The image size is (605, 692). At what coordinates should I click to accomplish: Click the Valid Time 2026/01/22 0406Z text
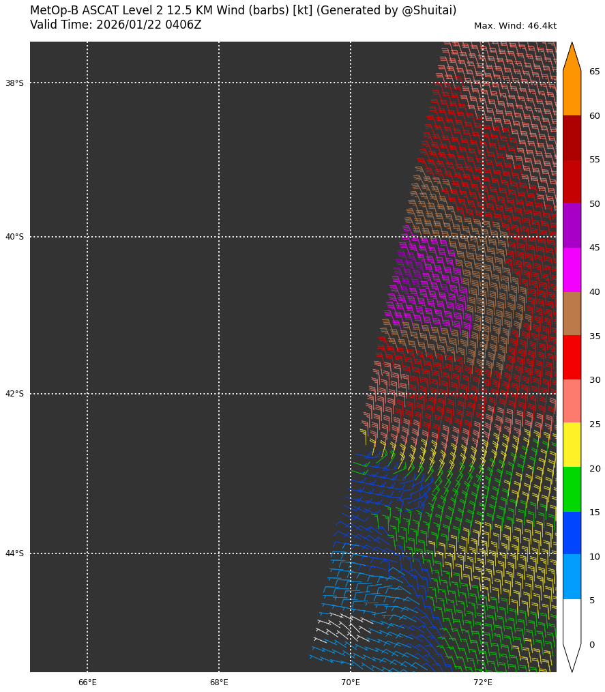point(116,25)
